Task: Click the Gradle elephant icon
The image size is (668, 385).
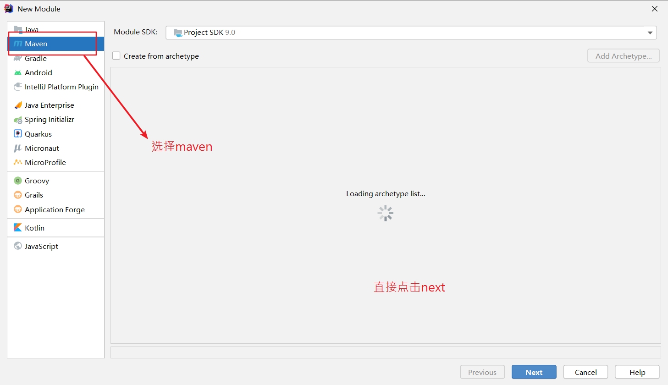Action: point(18,58)
